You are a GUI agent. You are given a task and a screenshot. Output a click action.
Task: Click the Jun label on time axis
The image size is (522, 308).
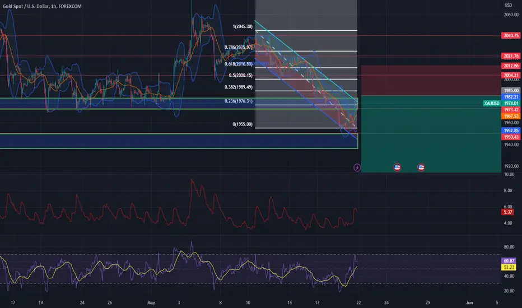469,302
